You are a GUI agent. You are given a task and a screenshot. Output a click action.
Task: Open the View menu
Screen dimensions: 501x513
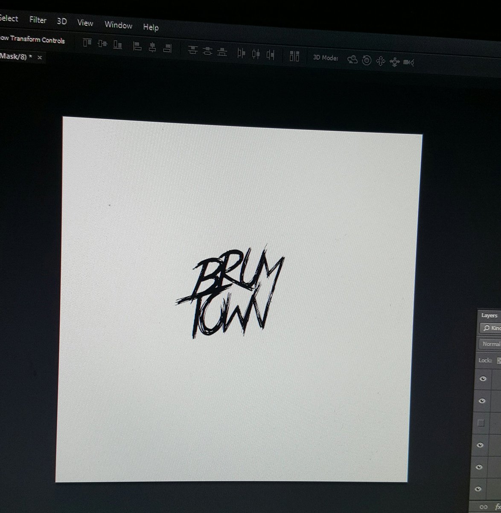coord(85,23)
